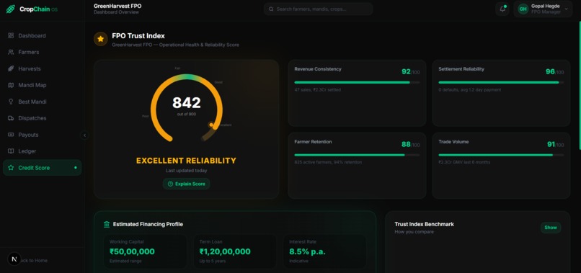Click '825 active farmers, 94% retention' text

tap(328, 162)
